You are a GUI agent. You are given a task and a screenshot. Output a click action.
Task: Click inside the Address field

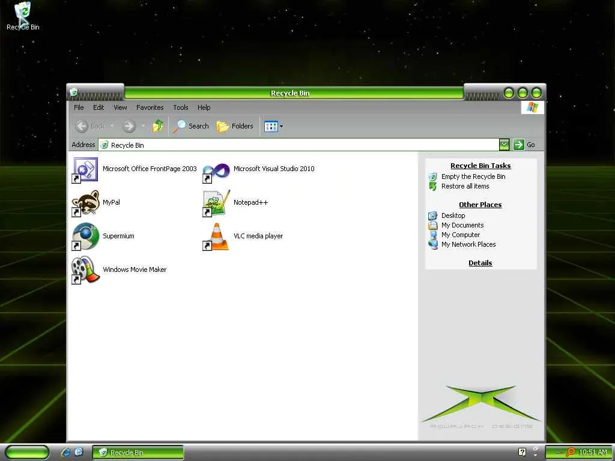[298, 145]
